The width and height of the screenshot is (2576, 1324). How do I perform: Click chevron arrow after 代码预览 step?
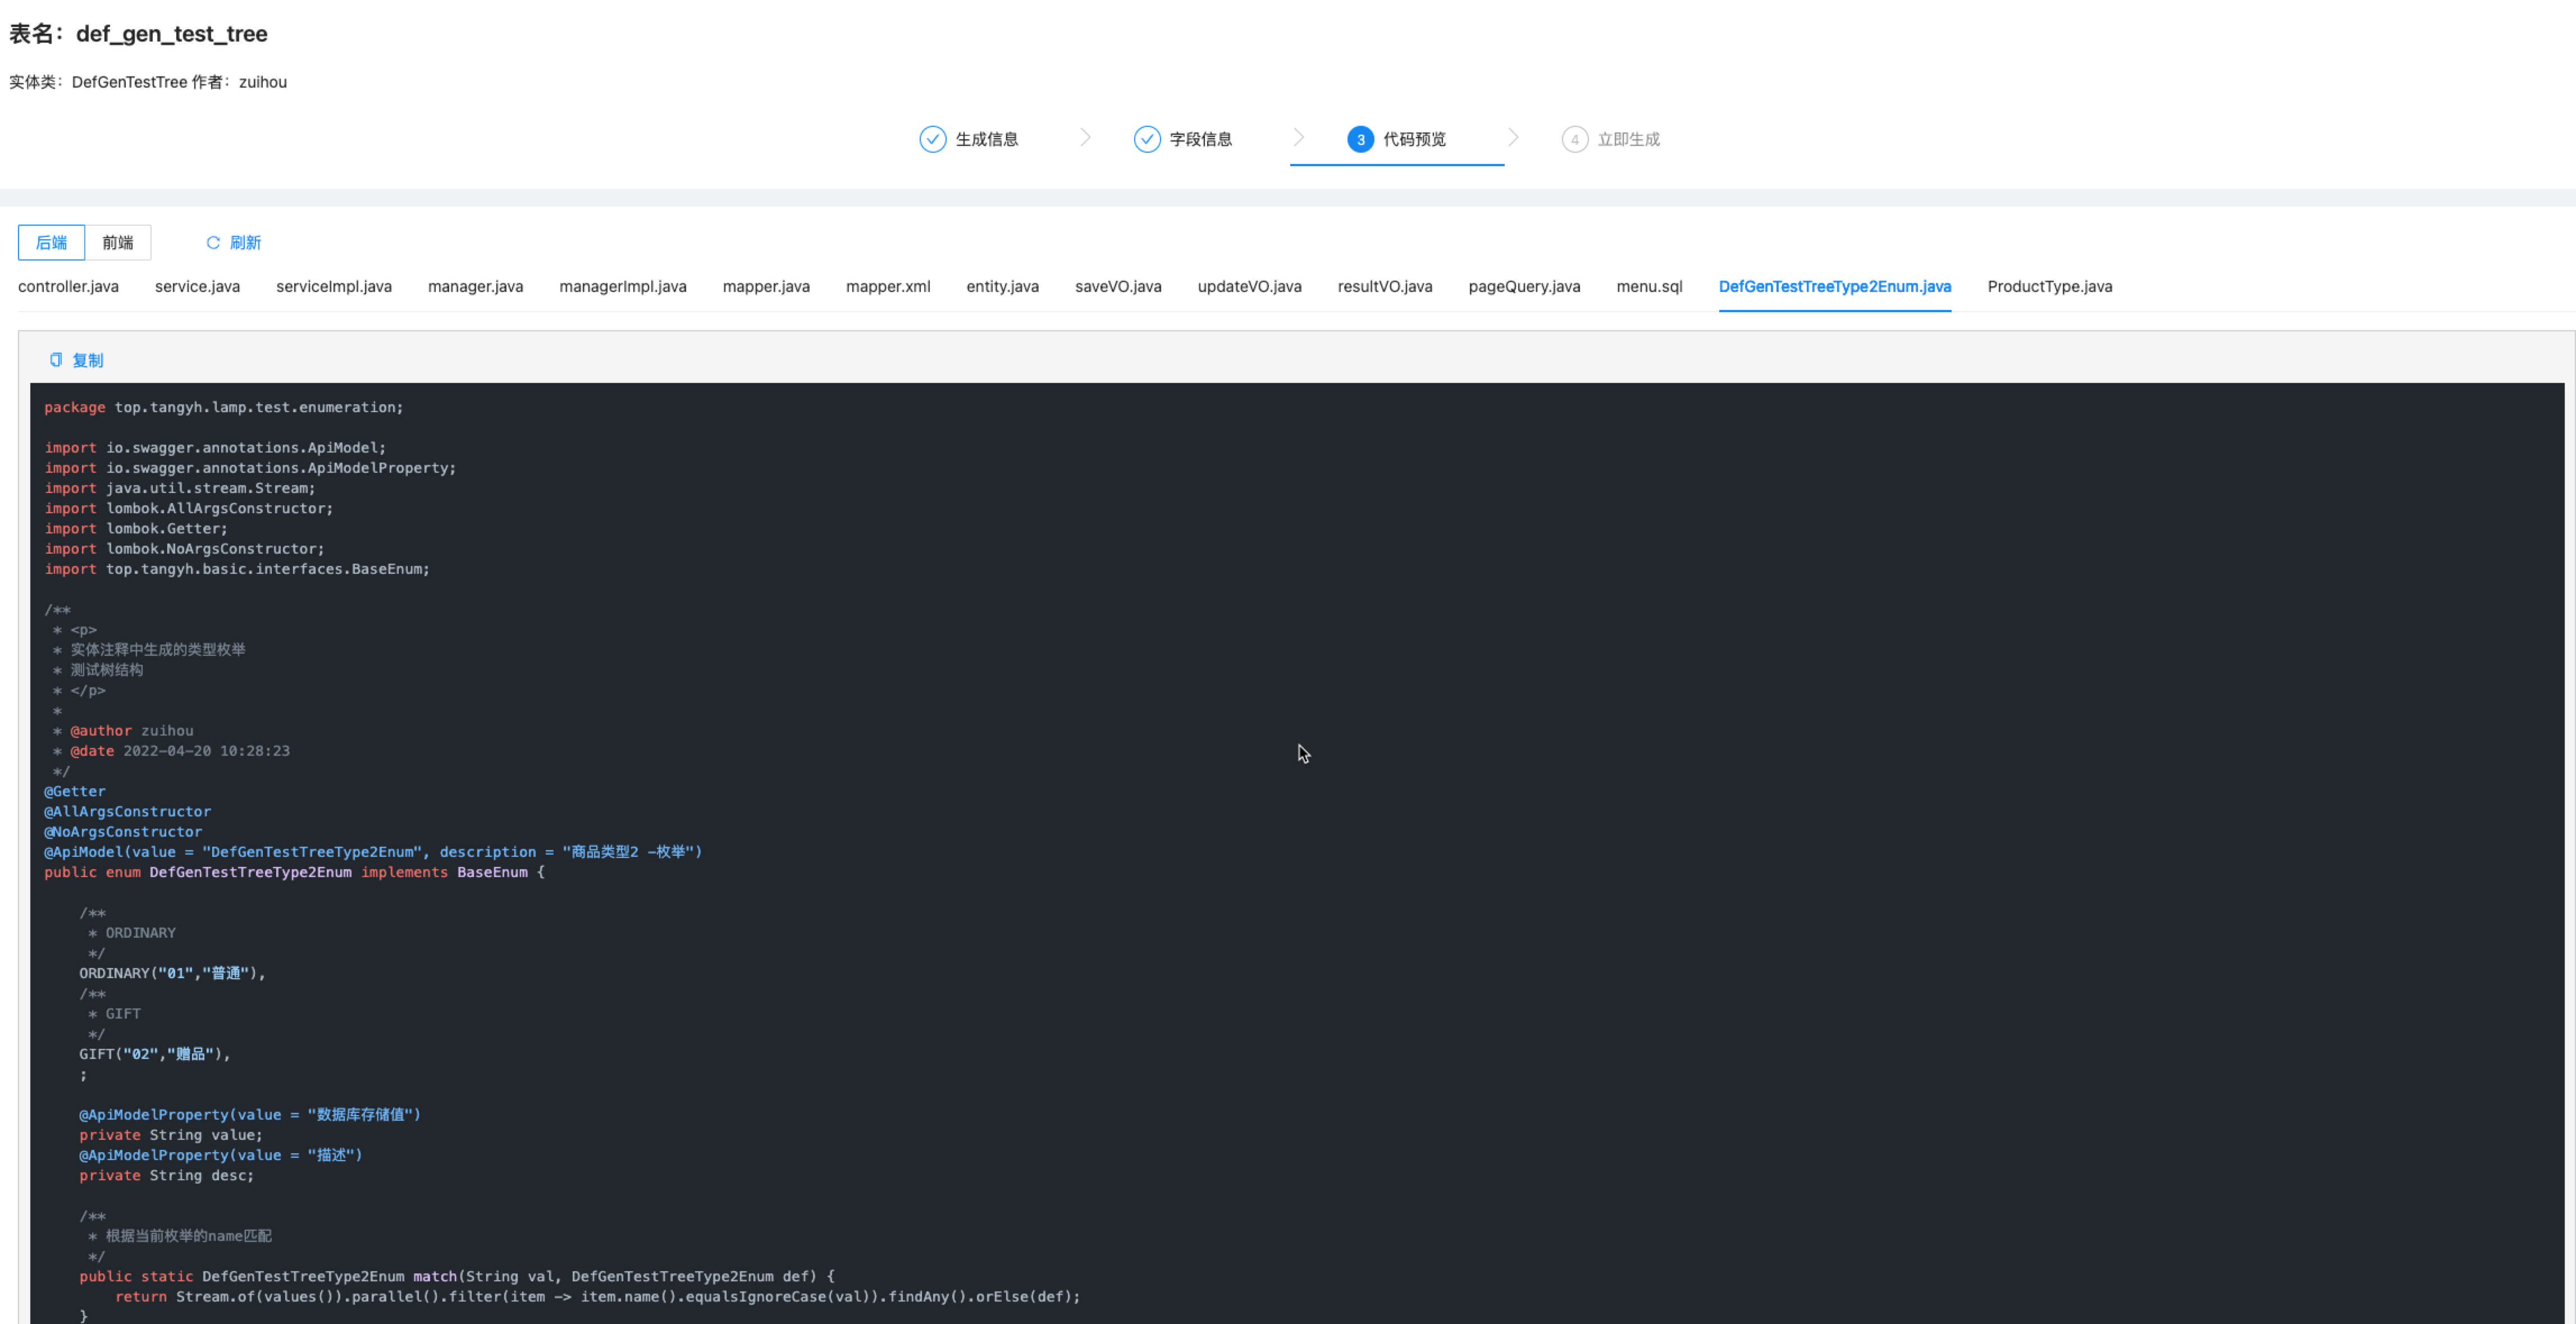(x=1513, y=138)
